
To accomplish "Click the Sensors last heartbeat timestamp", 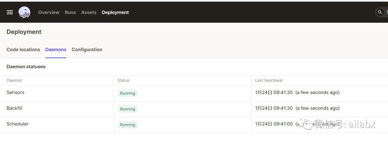I will [x=274, y=92].
